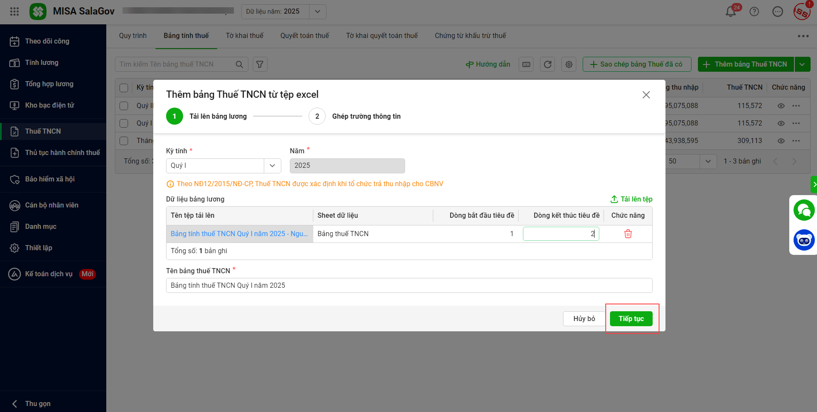Open the notifications bell

point(731,12)
